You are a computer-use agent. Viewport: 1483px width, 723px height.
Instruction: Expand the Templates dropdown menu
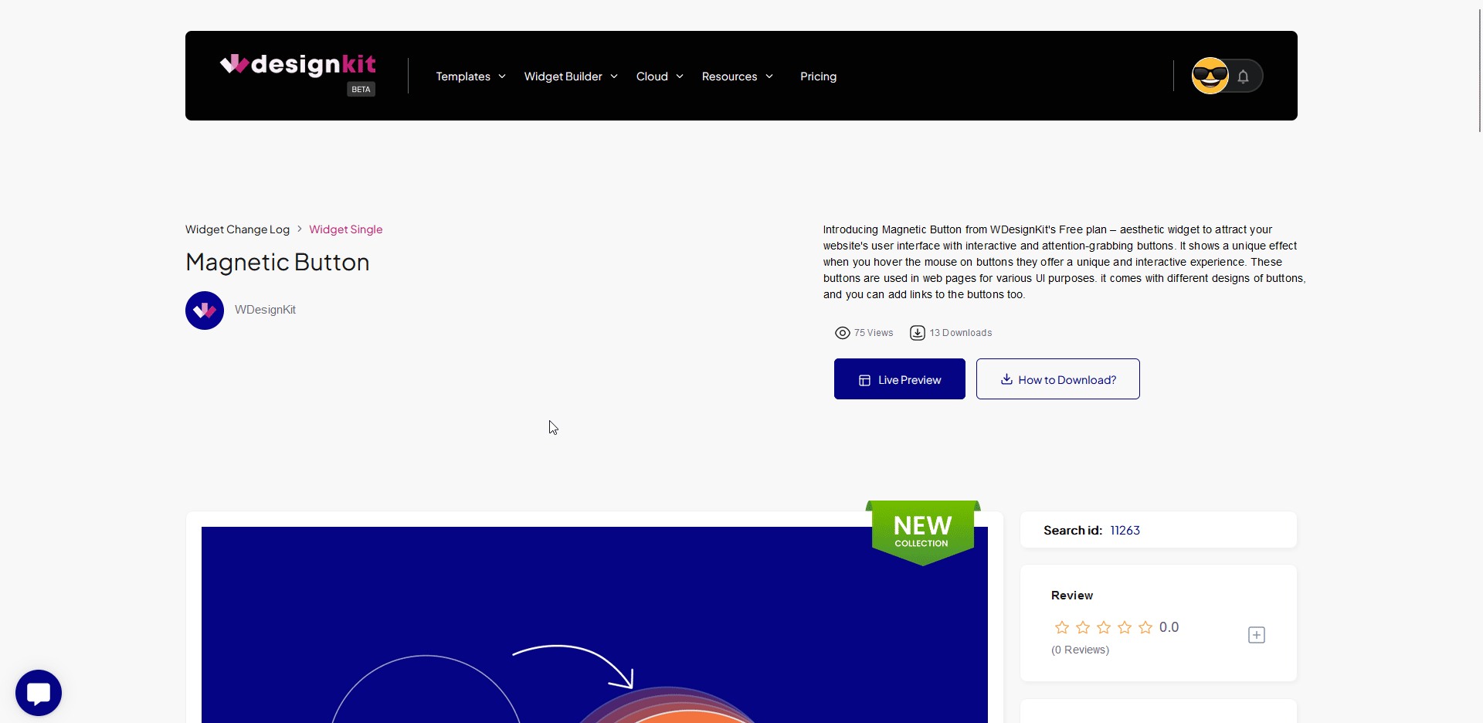[470, 76]
